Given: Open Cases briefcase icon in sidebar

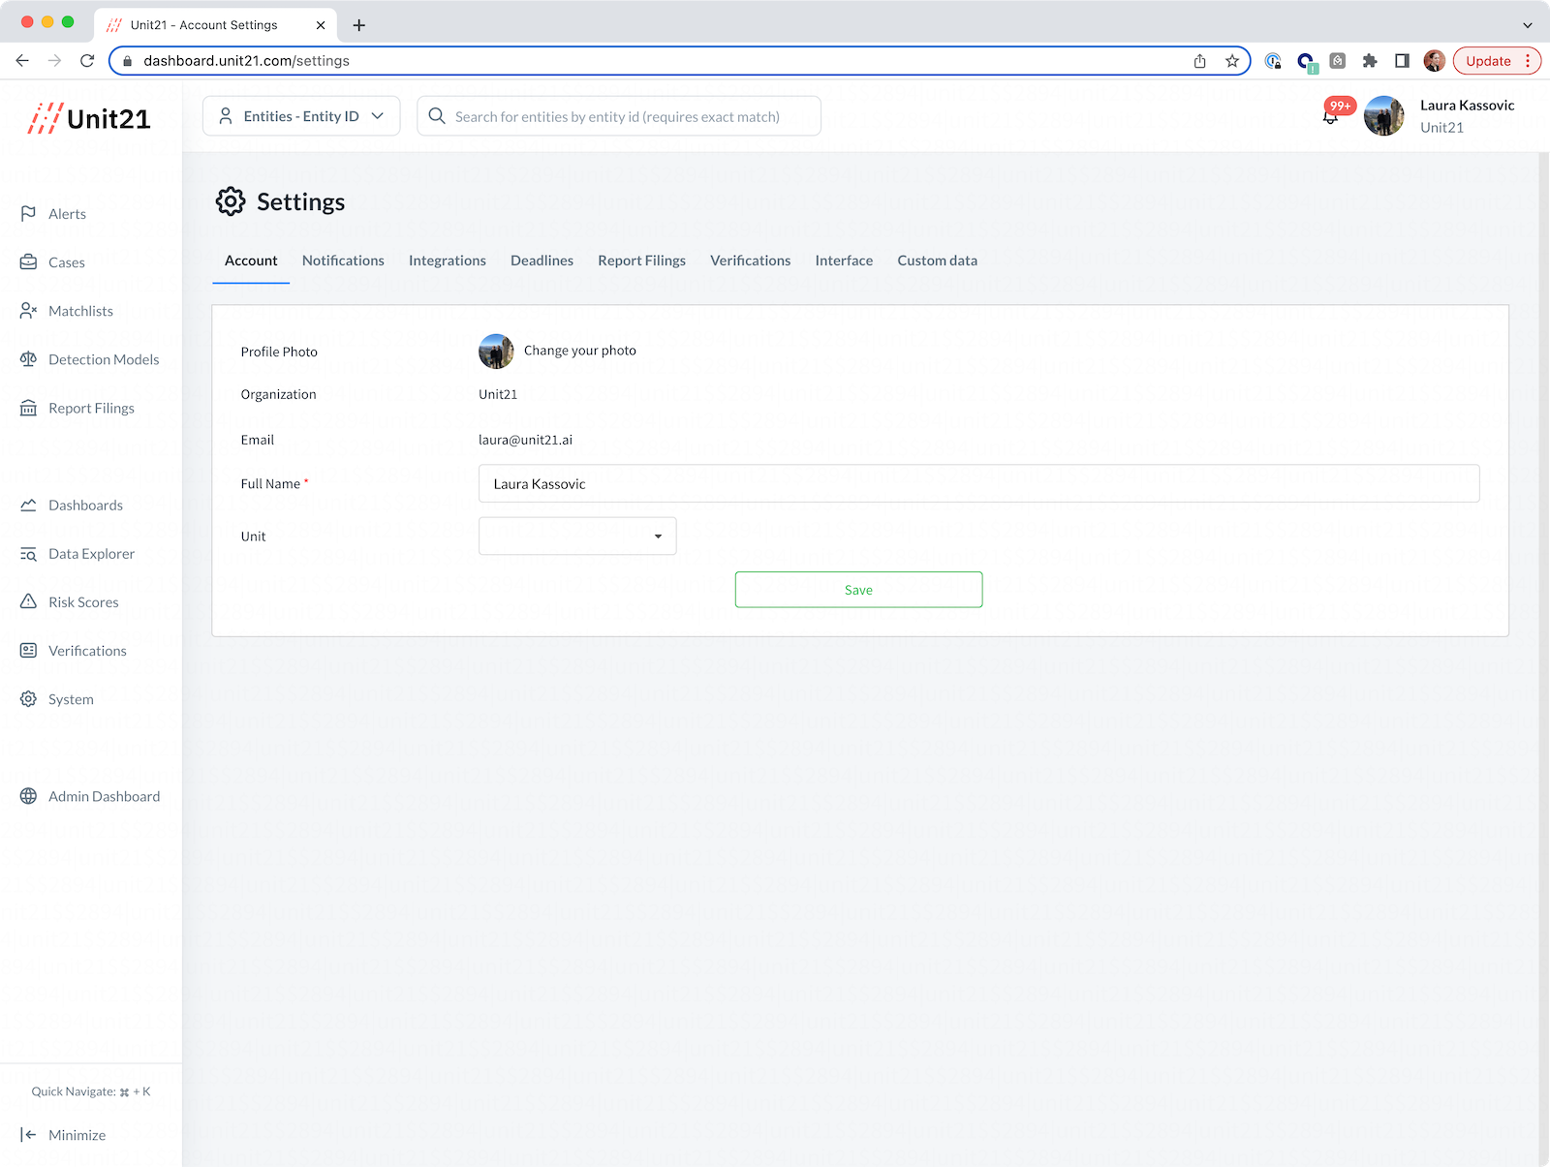Looking at the screenshot, I should pos(28,261).
